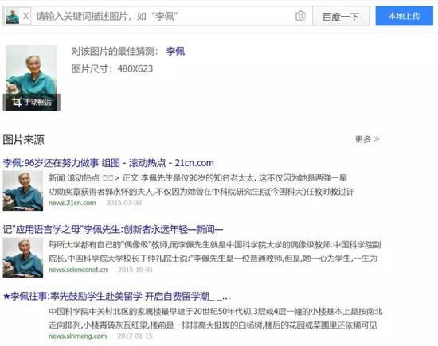Image resolution: width=438 pixels, height=346 pixels.
Task: Click the 图片来源 section heading
Action: pyautogui.click(x=24, y=140)
